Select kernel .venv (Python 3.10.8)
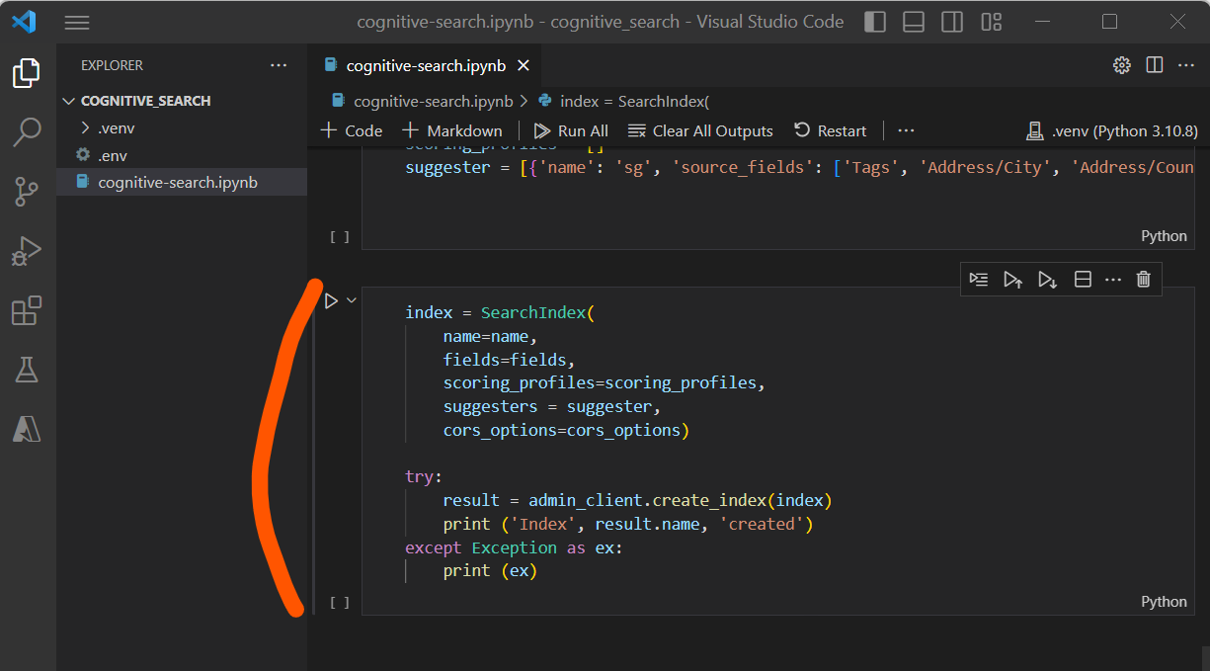The height and width of the screenshot is (671, 1210). [x=1112, y=130]
